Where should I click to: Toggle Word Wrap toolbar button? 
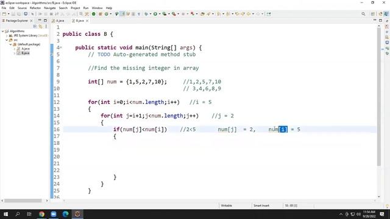click(128, 14)
